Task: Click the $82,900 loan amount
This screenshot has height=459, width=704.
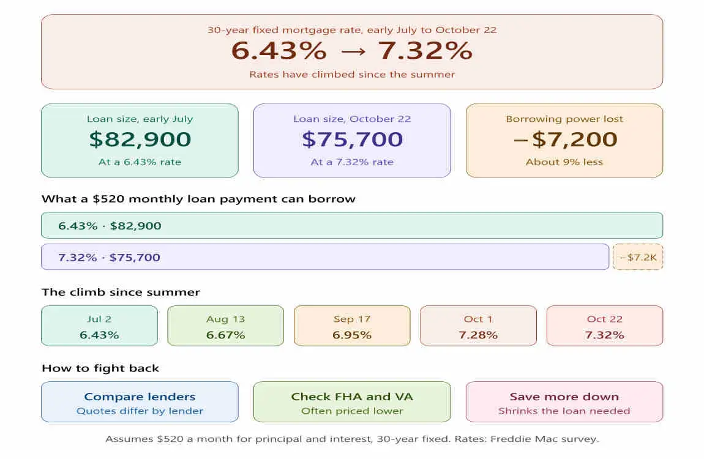Action: [x=140, y=139]
